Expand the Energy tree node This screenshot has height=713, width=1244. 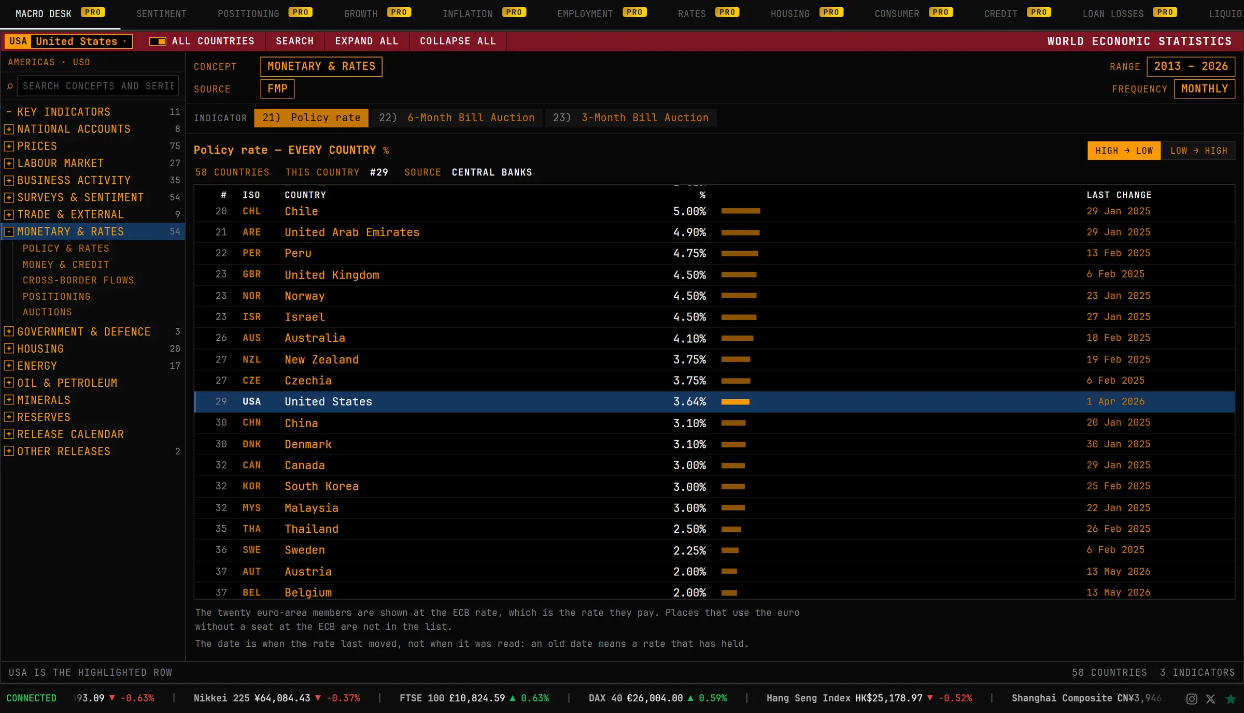click(x=9, y=366)
